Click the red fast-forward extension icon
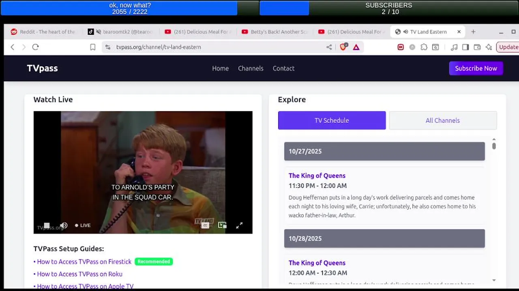Viewport: 519px width, 291px height. pyautogui.click(x=401, y=47)
